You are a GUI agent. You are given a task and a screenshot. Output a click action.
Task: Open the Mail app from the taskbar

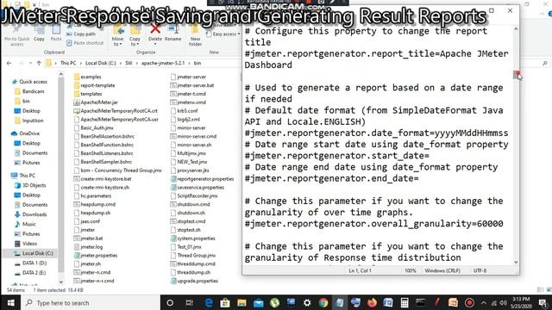258,302
